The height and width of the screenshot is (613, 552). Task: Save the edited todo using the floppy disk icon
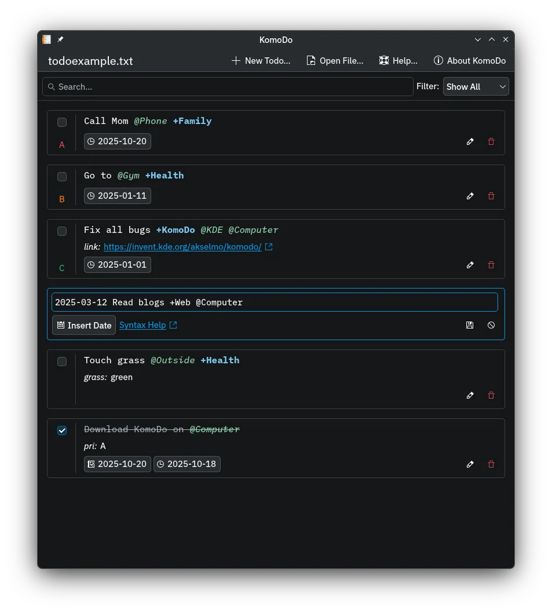tap(470, 325)
